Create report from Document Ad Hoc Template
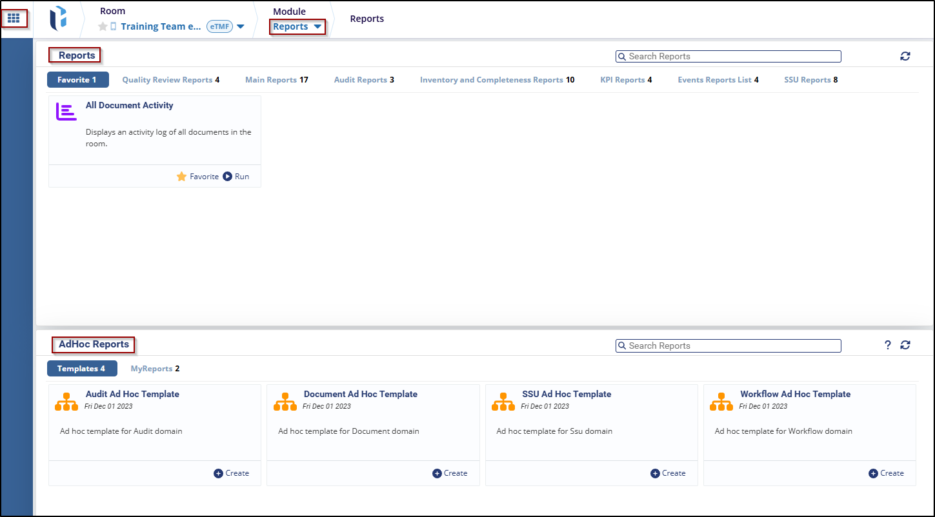Screen dimensions: 935x517 [x=450, y=473]
